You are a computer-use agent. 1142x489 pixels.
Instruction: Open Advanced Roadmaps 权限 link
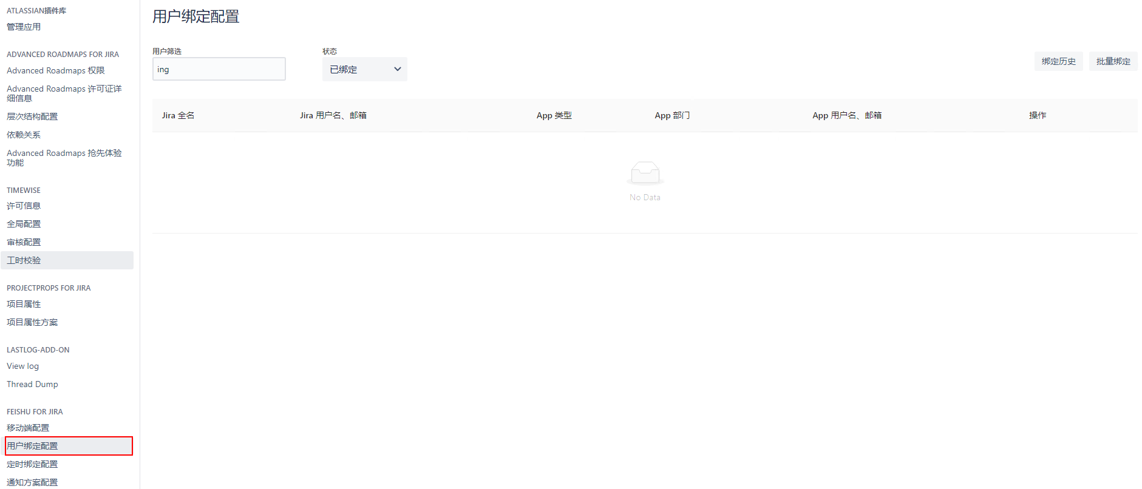[x=56, y=70]
